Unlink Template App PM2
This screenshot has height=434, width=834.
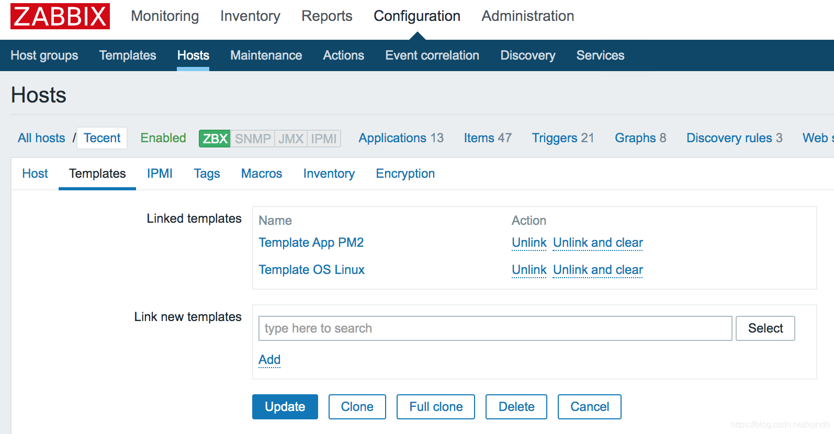tap(529, 243)
